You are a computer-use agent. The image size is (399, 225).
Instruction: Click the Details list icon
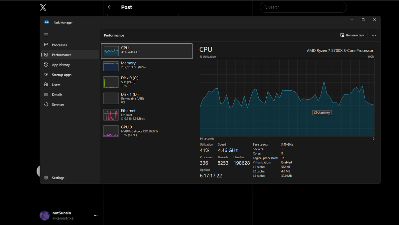46,95
